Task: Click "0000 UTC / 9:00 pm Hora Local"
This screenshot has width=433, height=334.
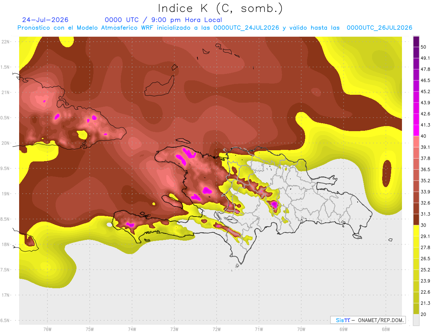Action: tap(163, 20)
